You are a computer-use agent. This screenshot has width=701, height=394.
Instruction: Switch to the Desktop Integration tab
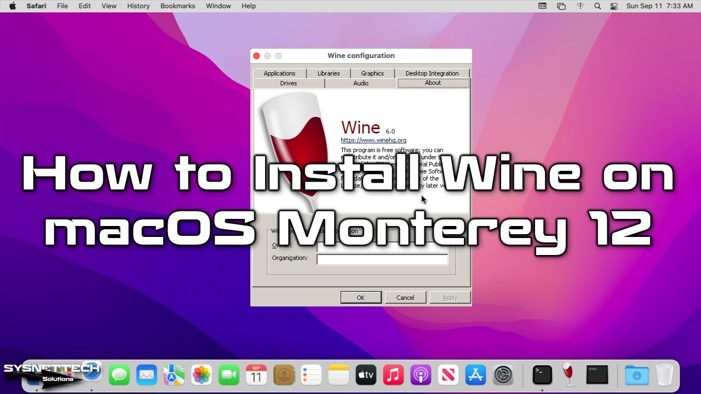pos(432,73)
